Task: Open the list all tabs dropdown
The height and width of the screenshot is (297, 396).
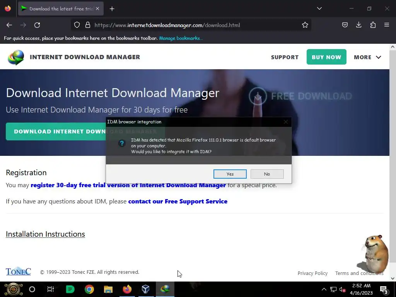Action: coord(319,9)
